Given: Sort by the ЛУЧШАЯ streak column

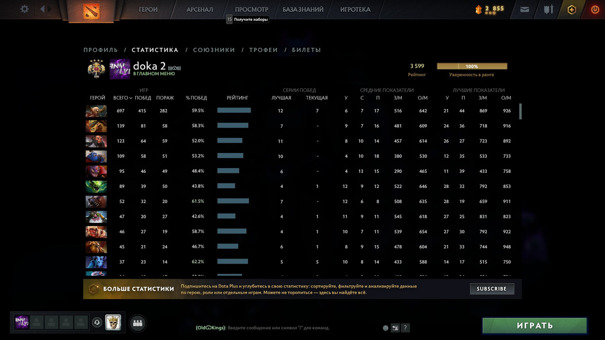Looking at the screenshot, I should click(x=281, y=98).
